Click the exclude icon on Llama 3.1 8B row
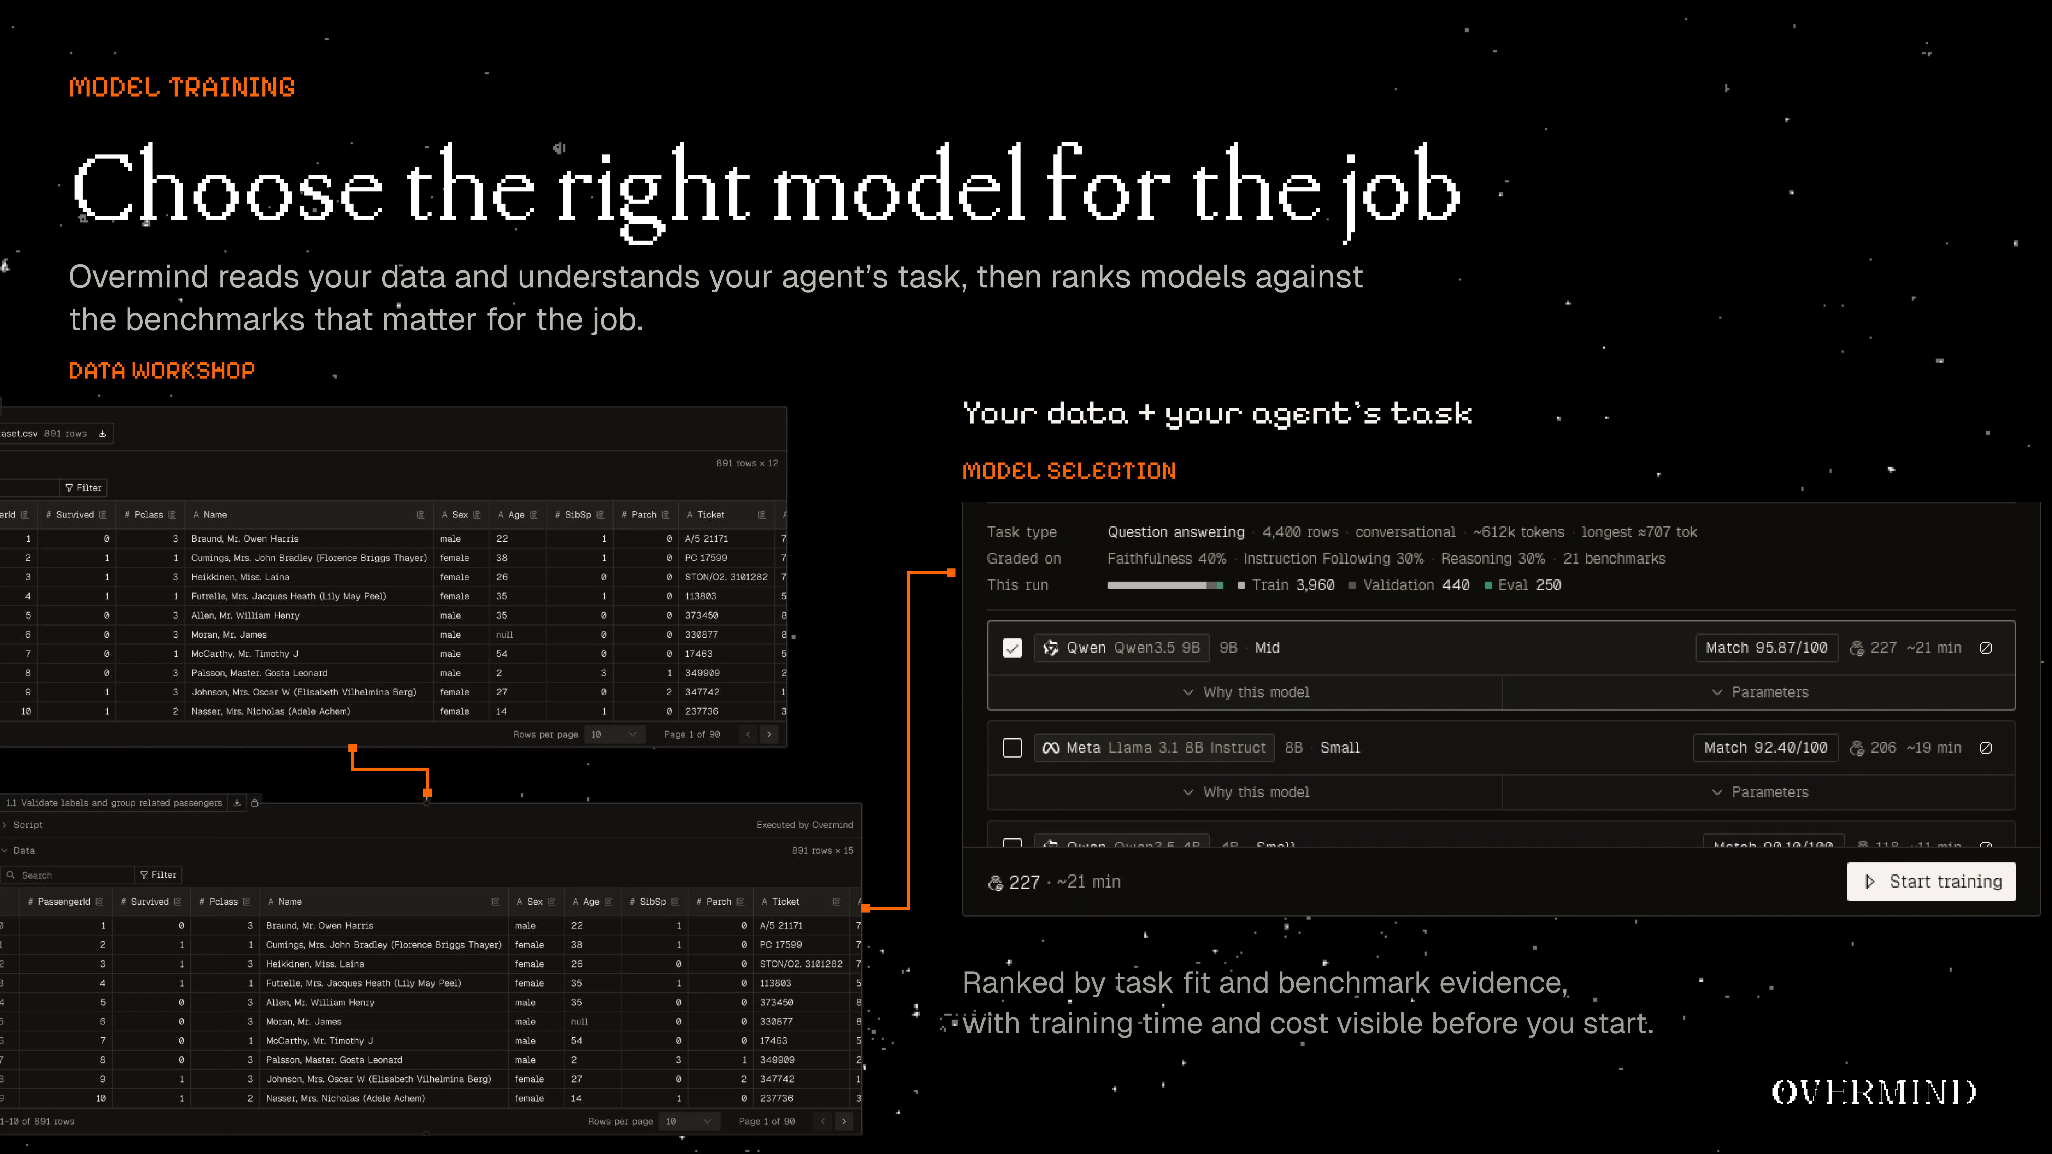The width and height of the screenshot is (2052, 1154). (x=1986, y=748)
